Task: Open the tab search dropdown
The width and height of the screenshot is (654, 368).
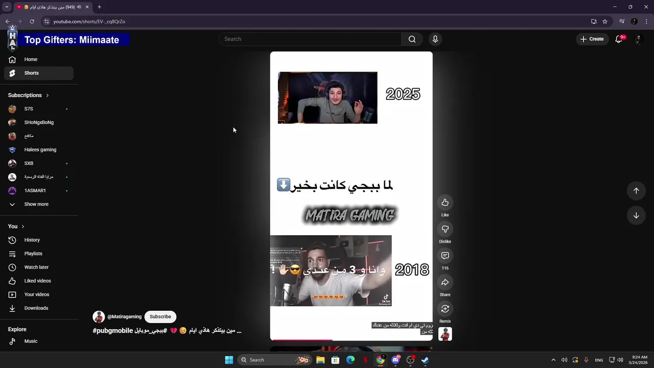Action: [x=7, y=7]
